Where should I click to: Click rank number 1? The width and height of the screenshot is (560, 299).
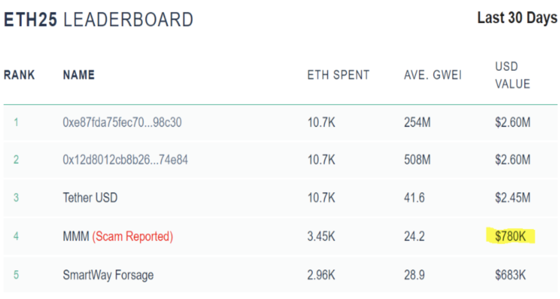pos(16,122)
